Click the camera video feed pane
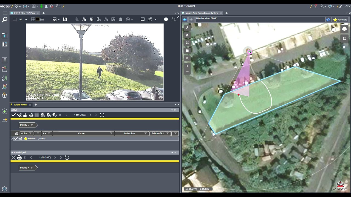Viewport: 351px width, 197px height. [95, 62]
